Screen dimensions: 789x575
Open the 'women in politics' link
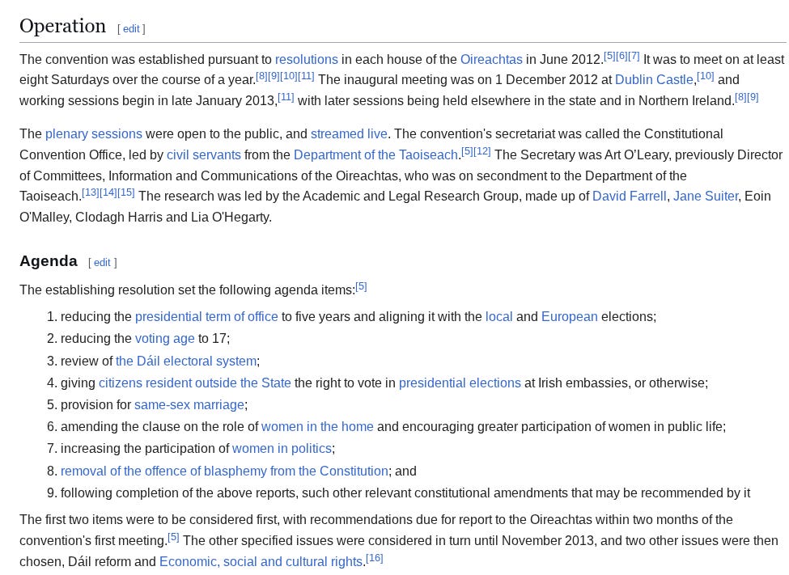click(x=282, y=449)
